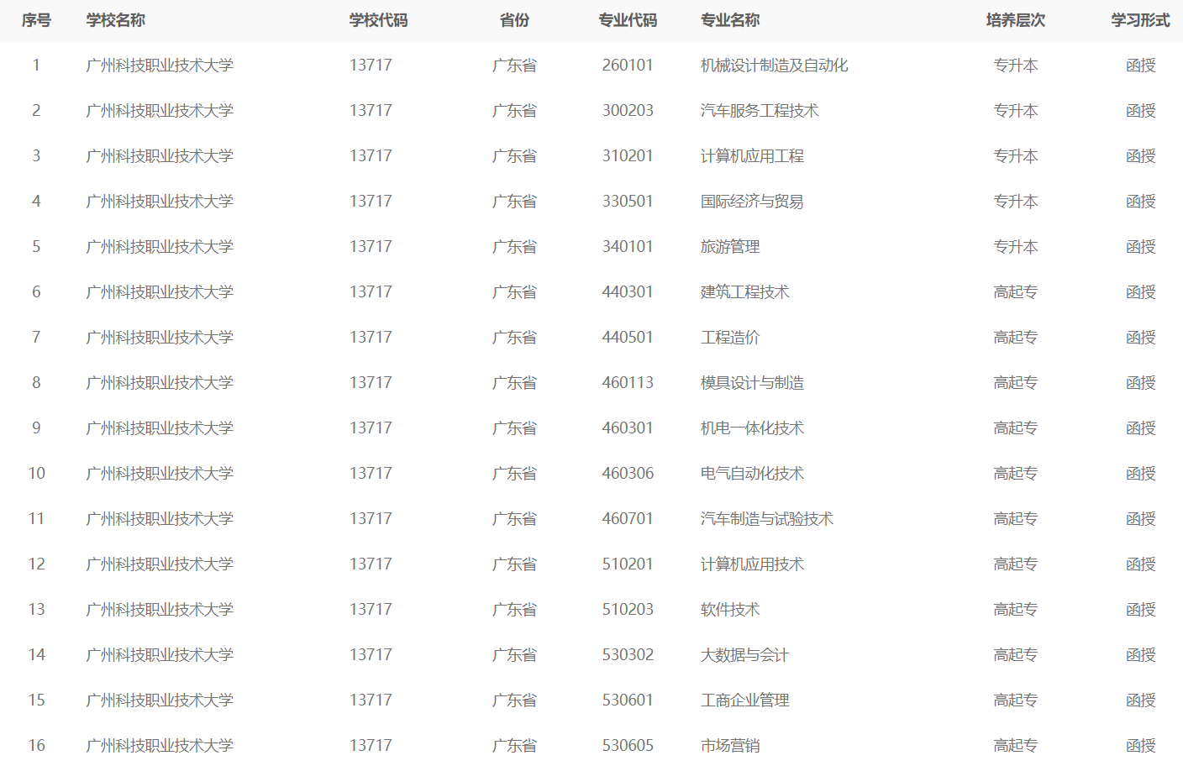Image resolution: width=1183 pixels, height=766 pixels.
Task: Click school name in the 460306 row
Action: [x=160, y=474]
